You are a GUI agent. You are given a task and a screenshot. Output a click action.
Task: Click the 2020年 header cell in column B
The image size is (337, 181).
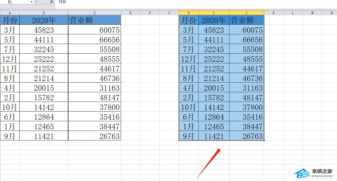(44, 20)
